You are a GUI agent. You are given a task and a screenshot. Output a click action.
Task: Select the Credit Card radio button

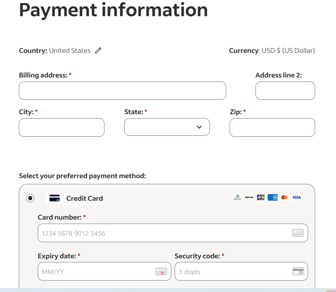(31, 198)
